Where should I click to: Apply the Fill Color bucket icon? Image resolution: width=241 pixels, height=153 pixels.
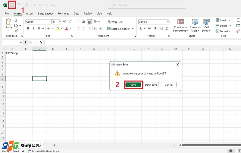[x=58, y=28]
